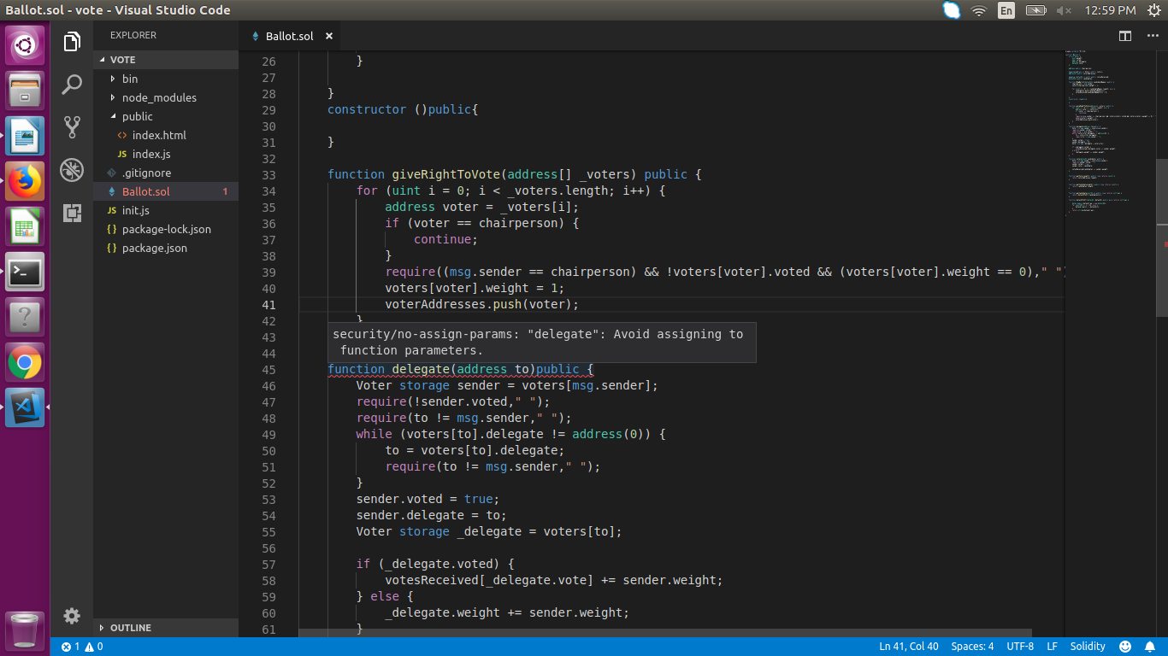View errors and warnings via status bar indicator
Screen dimensions: 1168x656
coord(83,647)
